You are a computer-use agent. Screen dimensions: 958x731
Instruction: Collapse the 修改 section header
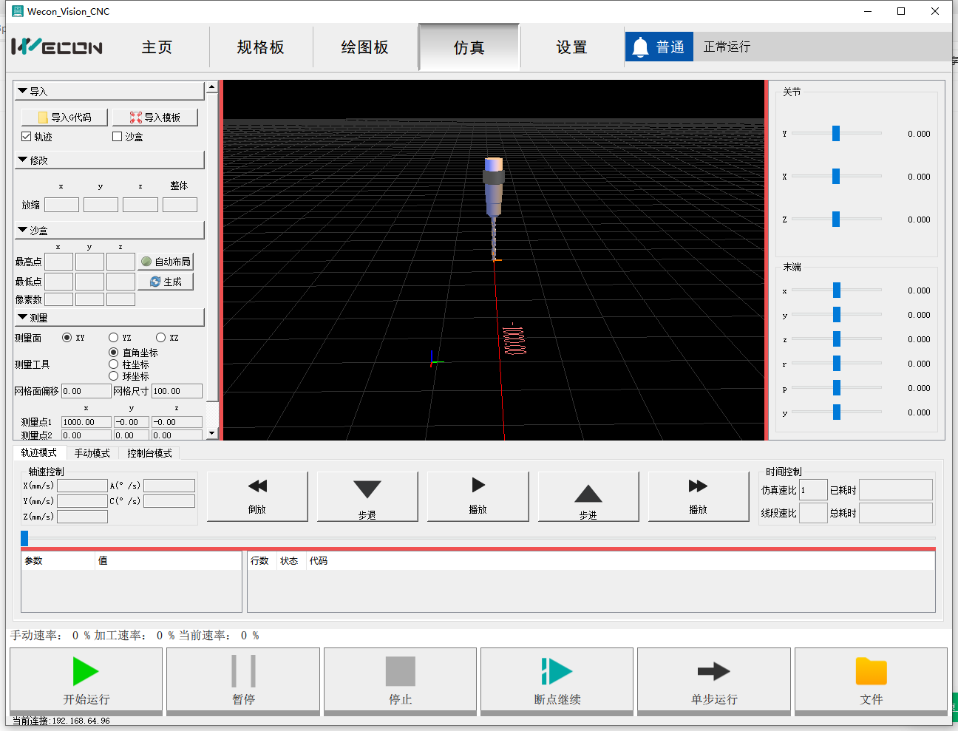(x=23, y=160)
